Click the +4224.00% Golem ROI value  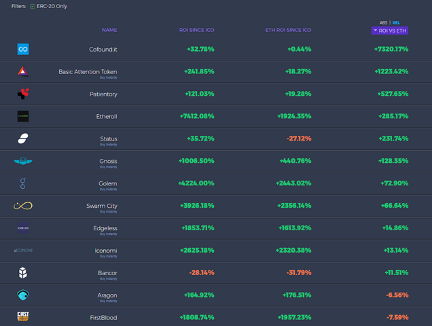[x=196, y=183]
